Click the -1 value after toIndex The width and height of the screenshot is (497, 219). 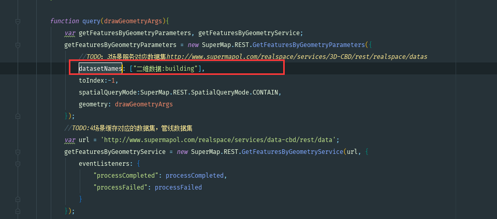111,81
